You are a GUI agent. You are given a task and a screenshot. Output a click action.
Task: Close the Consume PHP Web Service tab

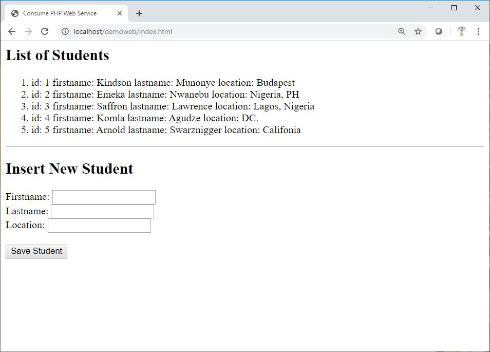[120, 13]
